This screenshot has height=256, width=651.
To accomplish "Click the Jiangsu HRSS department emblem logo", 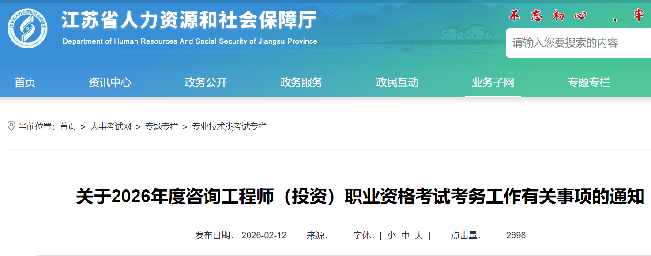I will coord(28,28).
